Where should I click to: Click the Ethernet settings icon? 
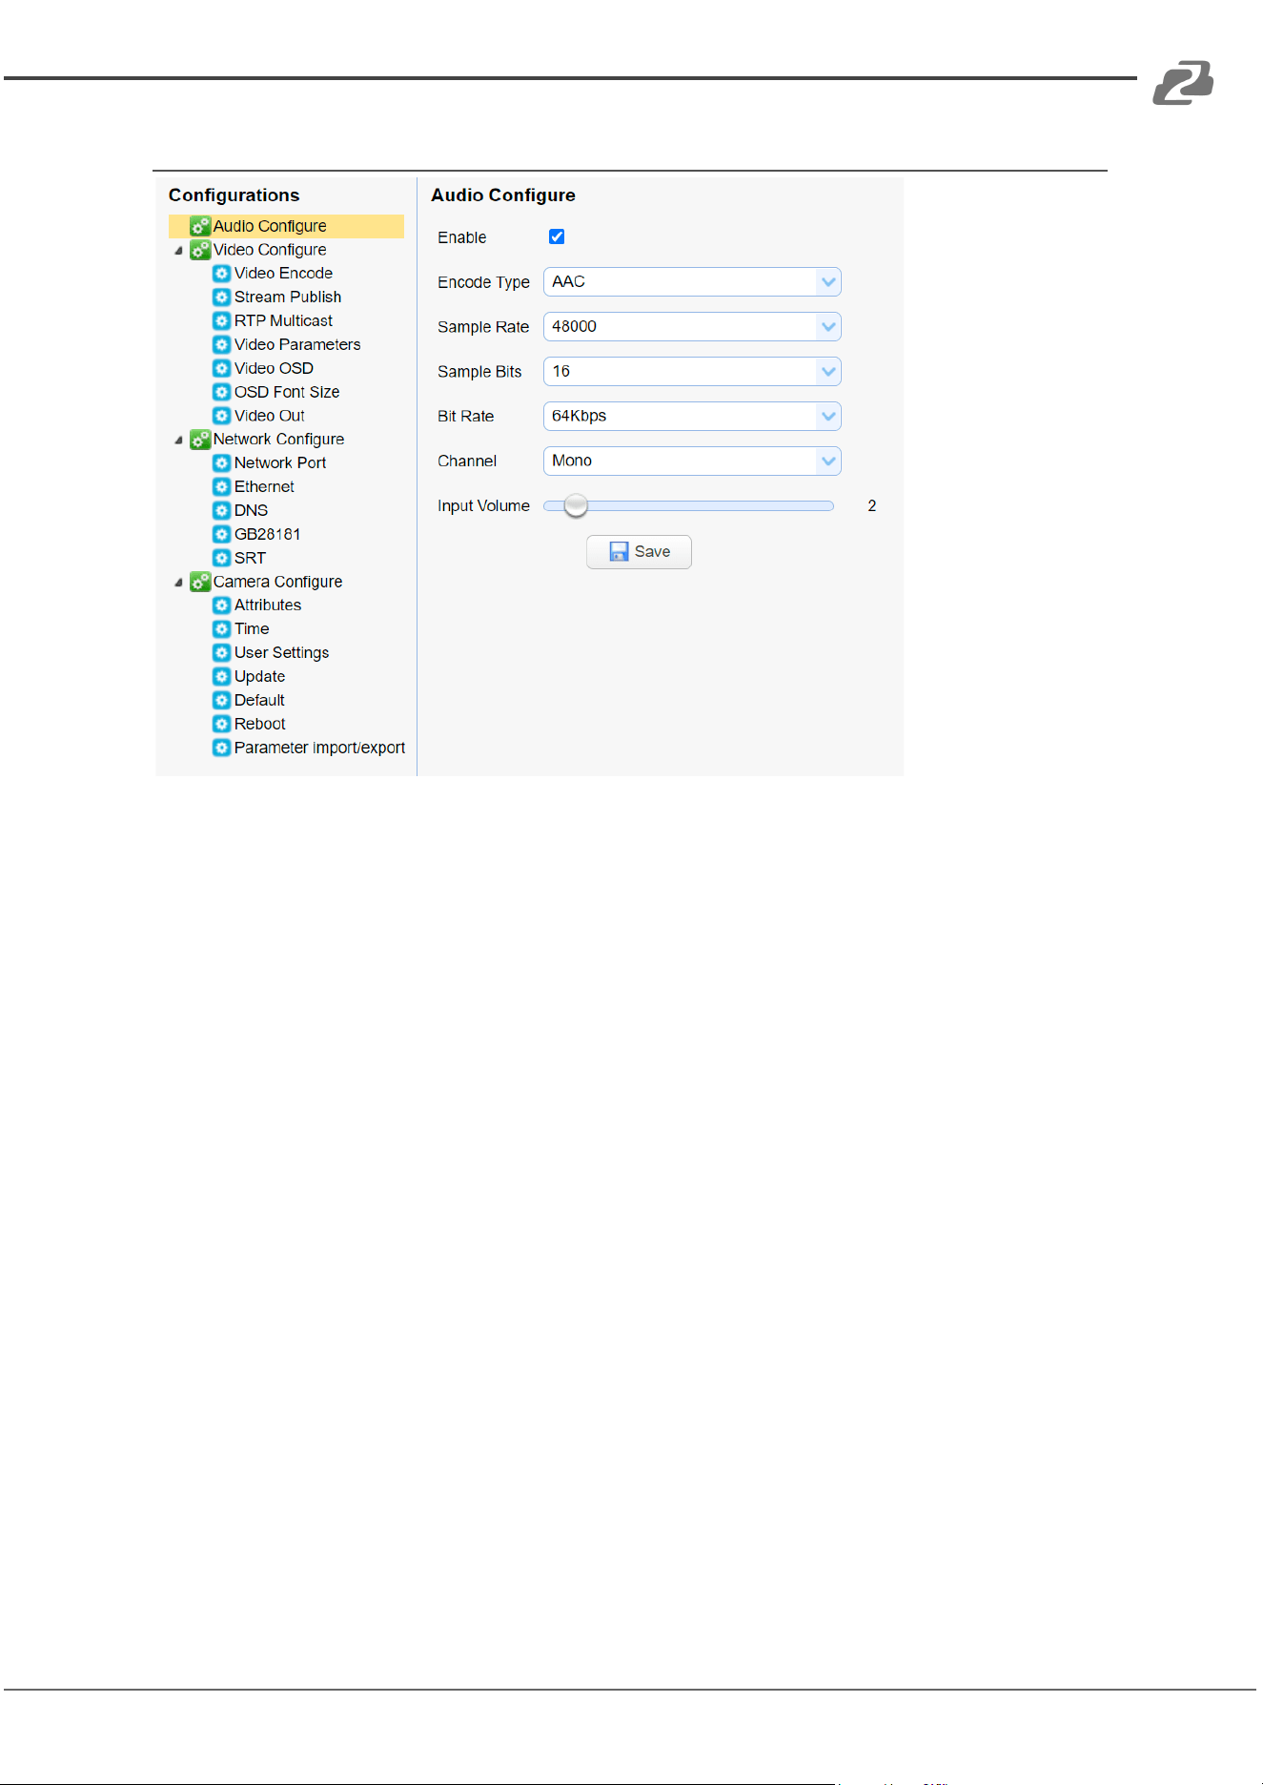(221, 487)
